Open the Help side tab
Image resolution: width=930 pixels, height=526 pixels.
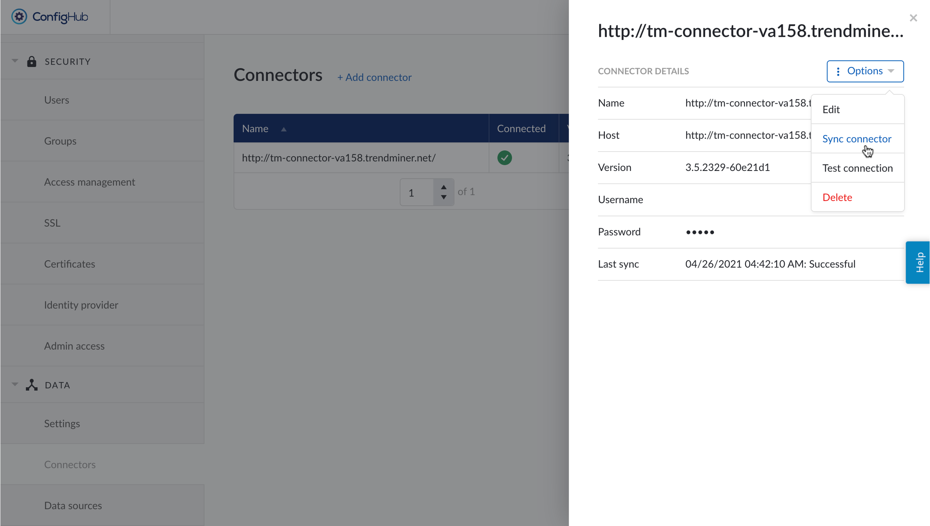920,262
